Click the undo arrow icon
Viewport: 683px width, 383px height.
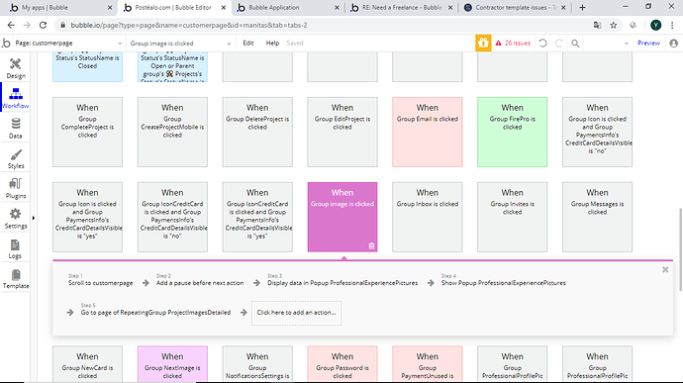click(542, 44)
